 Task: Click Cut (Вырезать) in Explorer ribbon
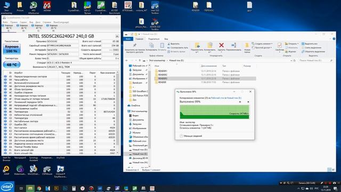click(x=174, y=44)
